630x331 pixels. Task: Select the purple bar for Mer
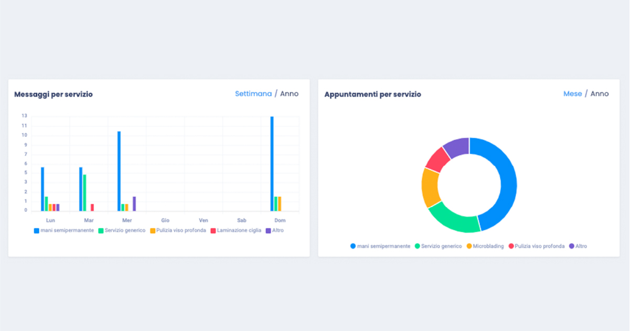click(x=134, y=204)
